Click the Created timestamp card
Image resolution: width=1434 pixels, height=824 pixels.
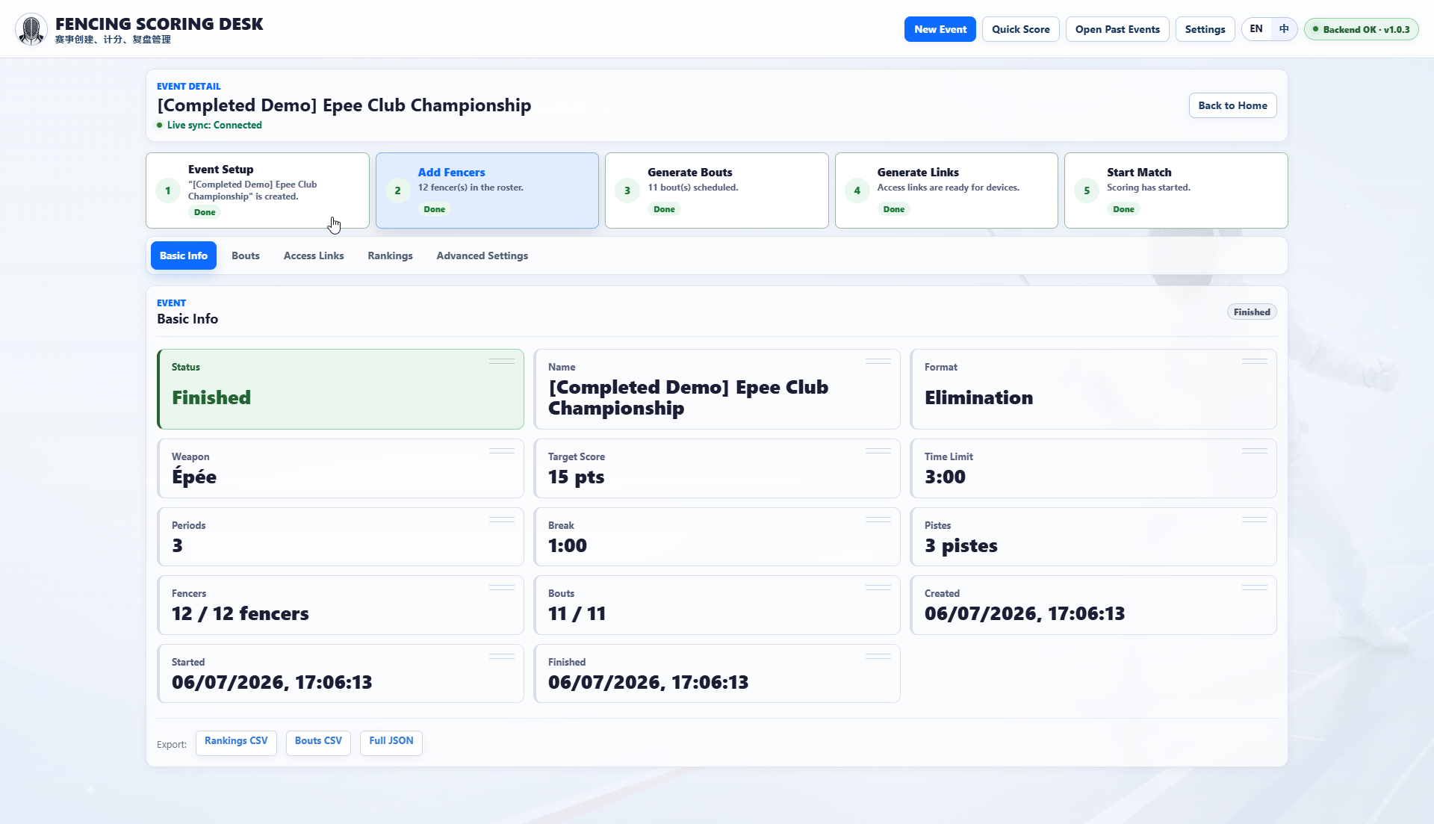[x=1093, y=605]
